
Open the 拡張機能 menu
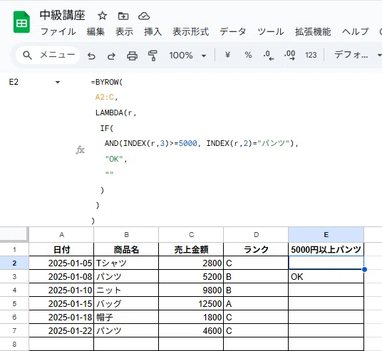[313, 31]
